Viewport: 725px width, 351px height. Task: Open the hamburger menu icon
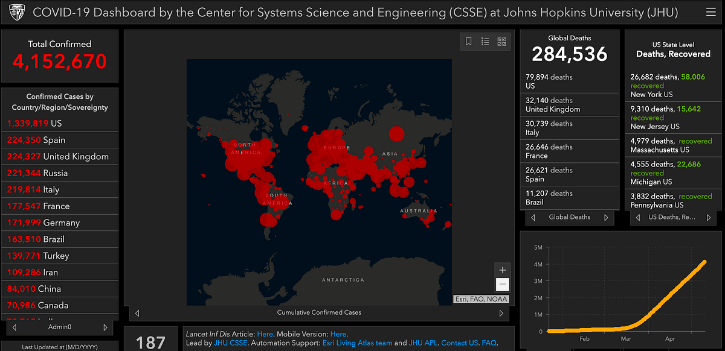710,13
